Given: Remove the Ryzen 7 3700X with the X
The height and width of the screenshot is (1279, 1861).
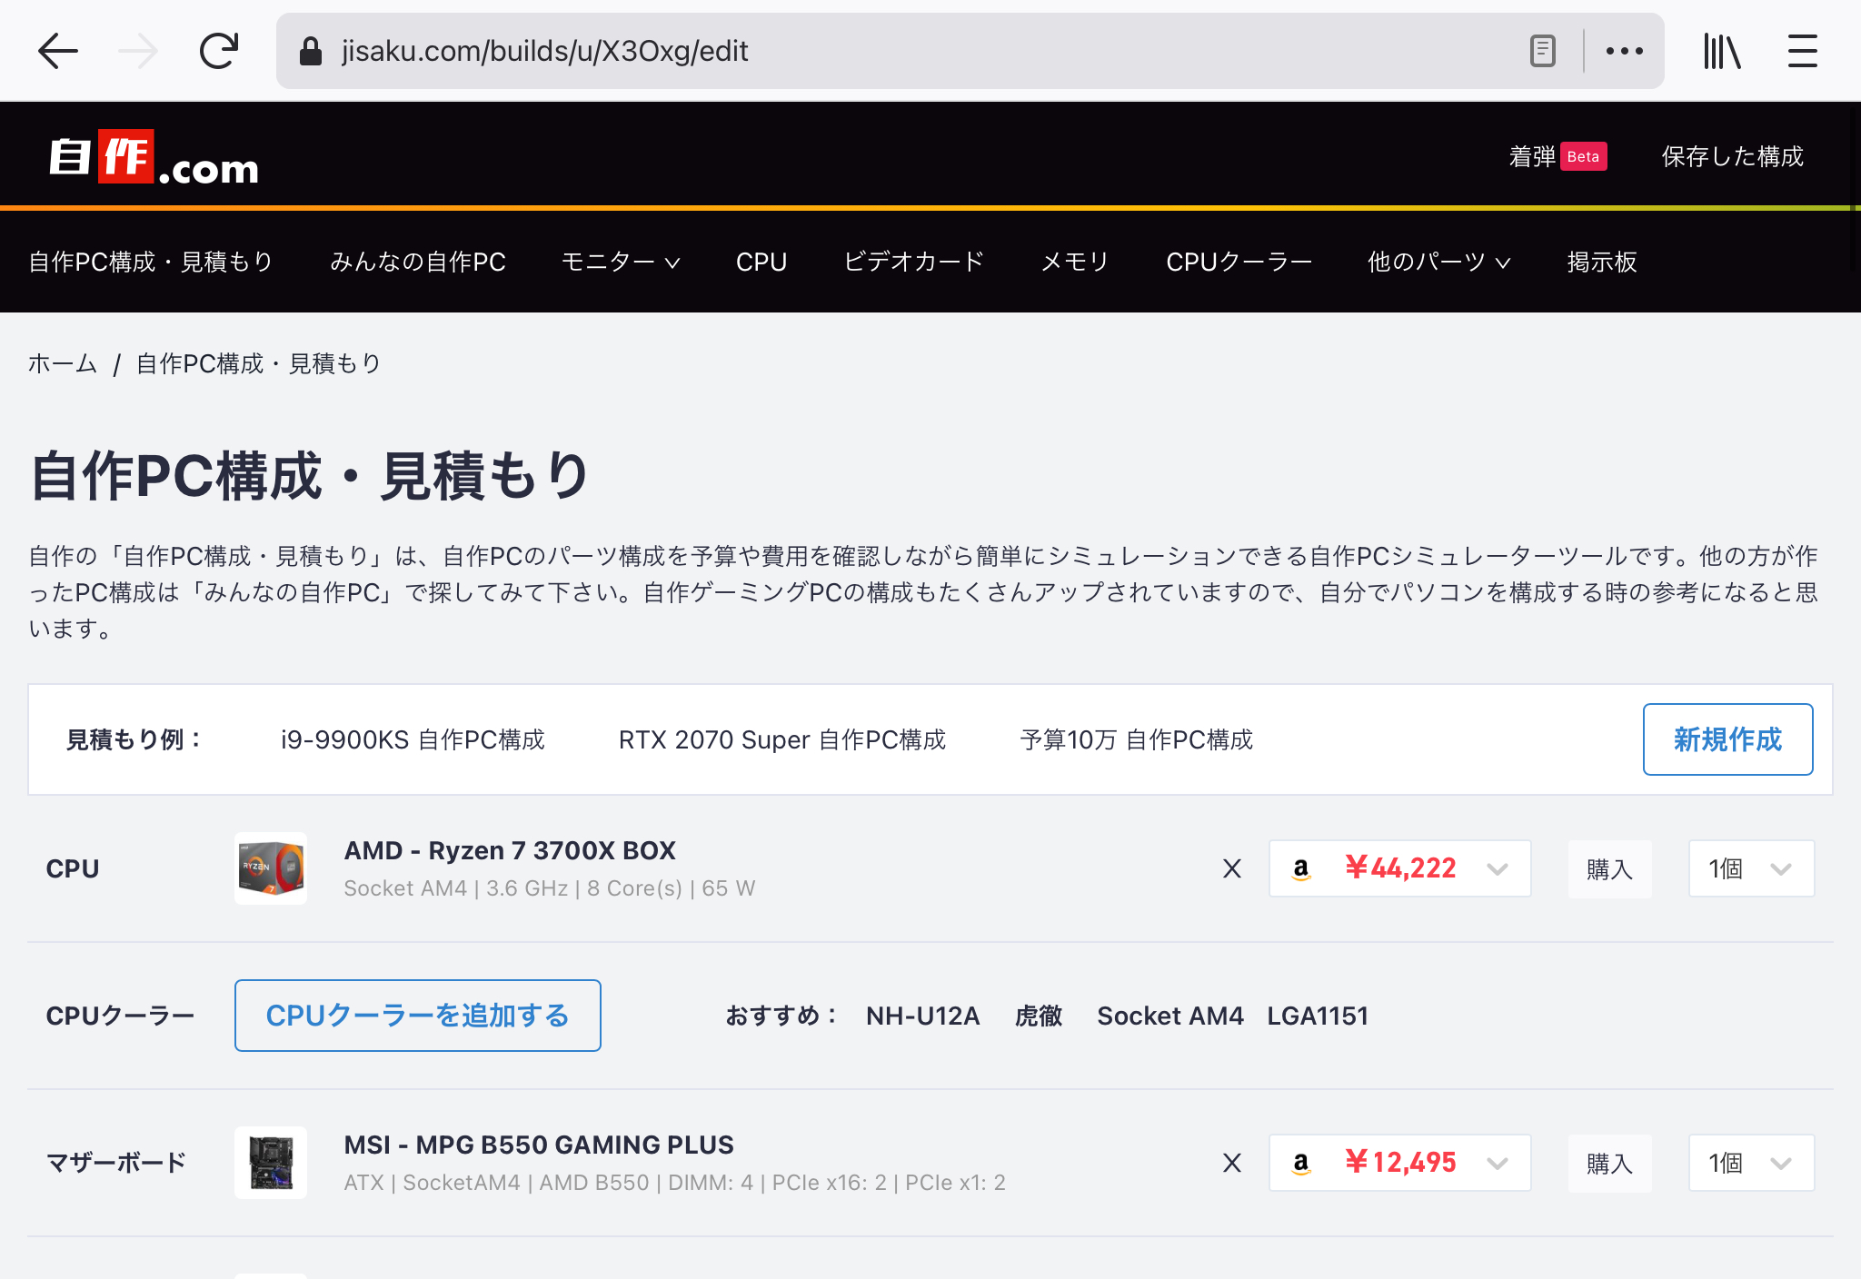Looking at the screenshot, I should 1232,868.
